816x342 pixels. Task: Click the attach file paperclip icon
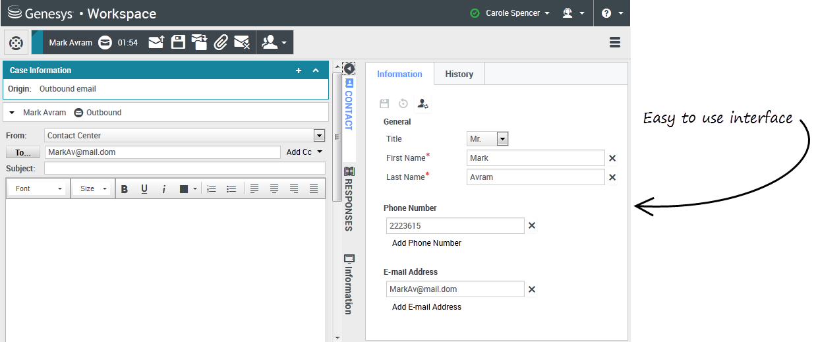(221, 42)
